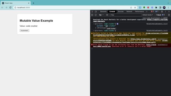Click the warning triangle icon in console
The width and height of the screenshot is (171, 96).
pos(92,33)
